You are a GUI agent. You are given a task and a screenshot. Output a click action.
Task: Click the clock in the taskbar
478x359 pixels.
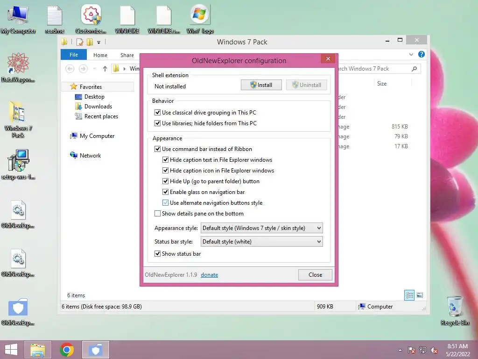click(457, 350)
